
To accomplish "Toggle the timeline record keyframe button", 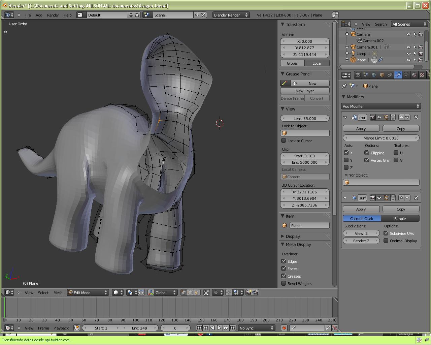I will [x=284, y=328].
